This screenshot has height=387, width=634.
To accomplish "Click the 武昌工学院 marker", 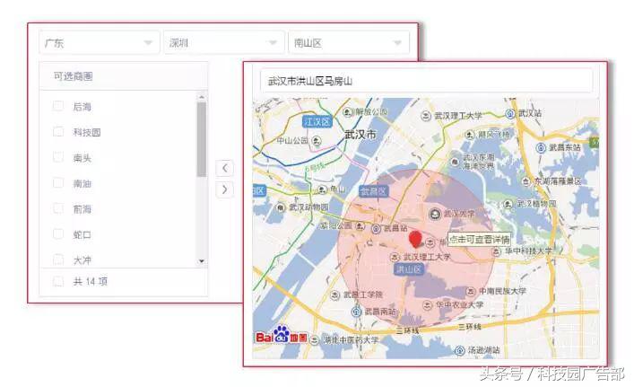I will coord(334,295).
